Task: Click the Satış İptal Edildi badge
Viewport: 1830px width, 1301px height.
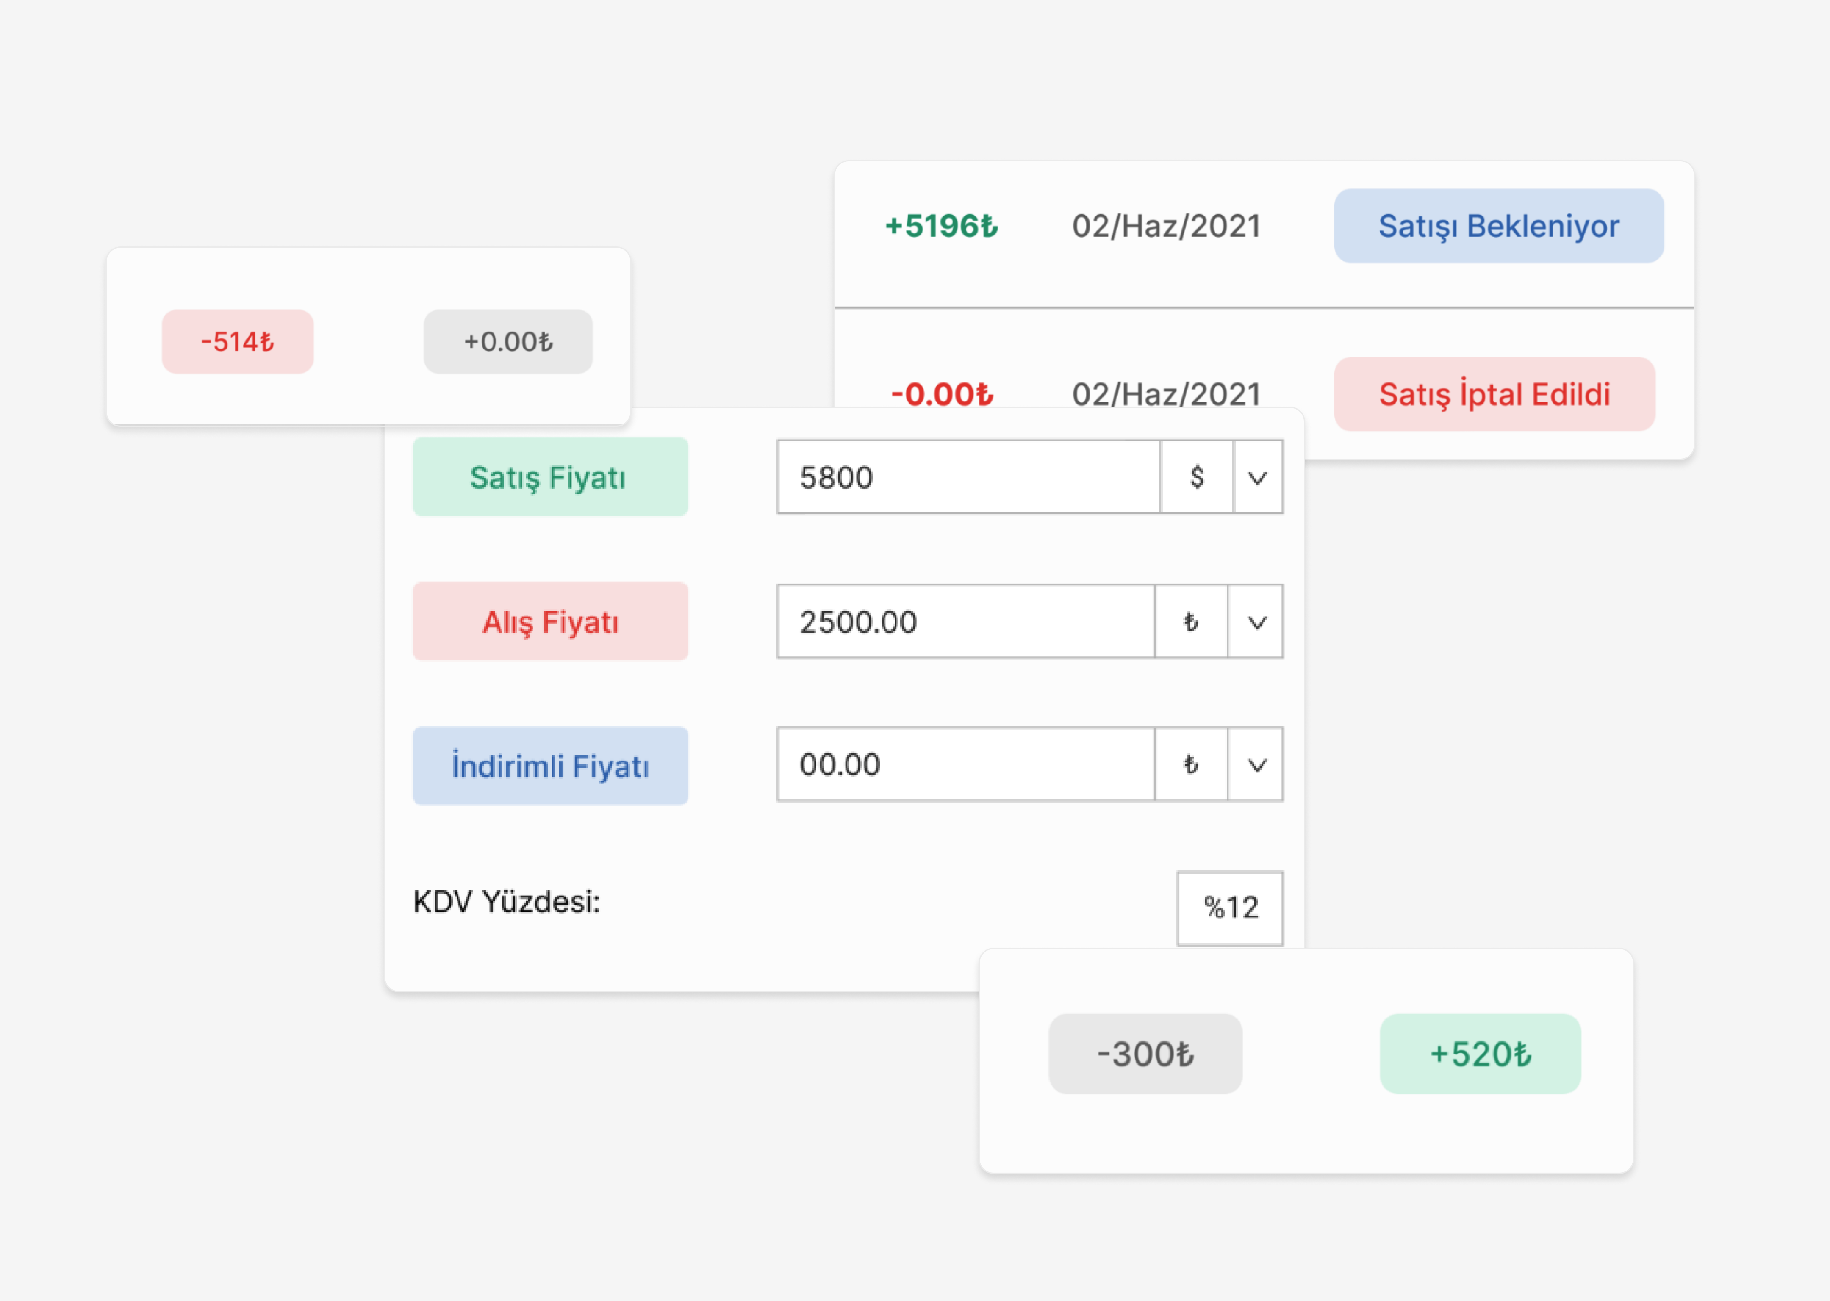Action: 1494,394
